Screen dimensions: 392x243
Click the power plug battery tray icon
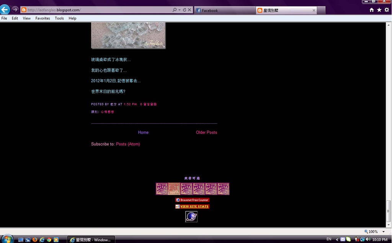pos(357,239)
